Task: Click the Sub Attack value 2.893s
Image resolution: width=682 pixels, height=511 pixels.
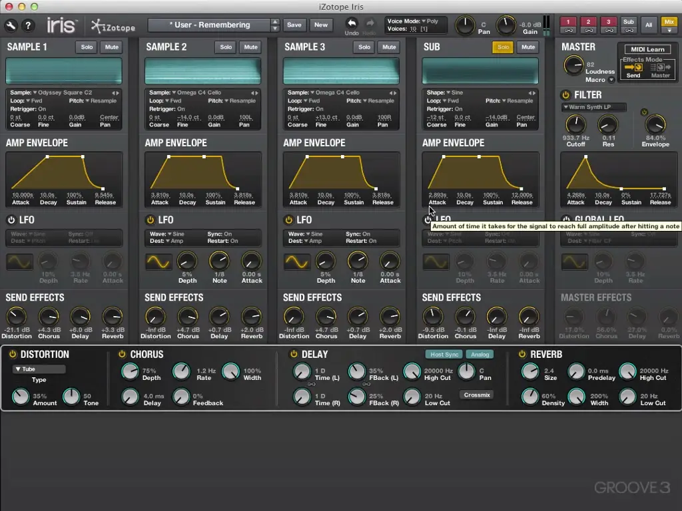Action: [x=437, y=195]
